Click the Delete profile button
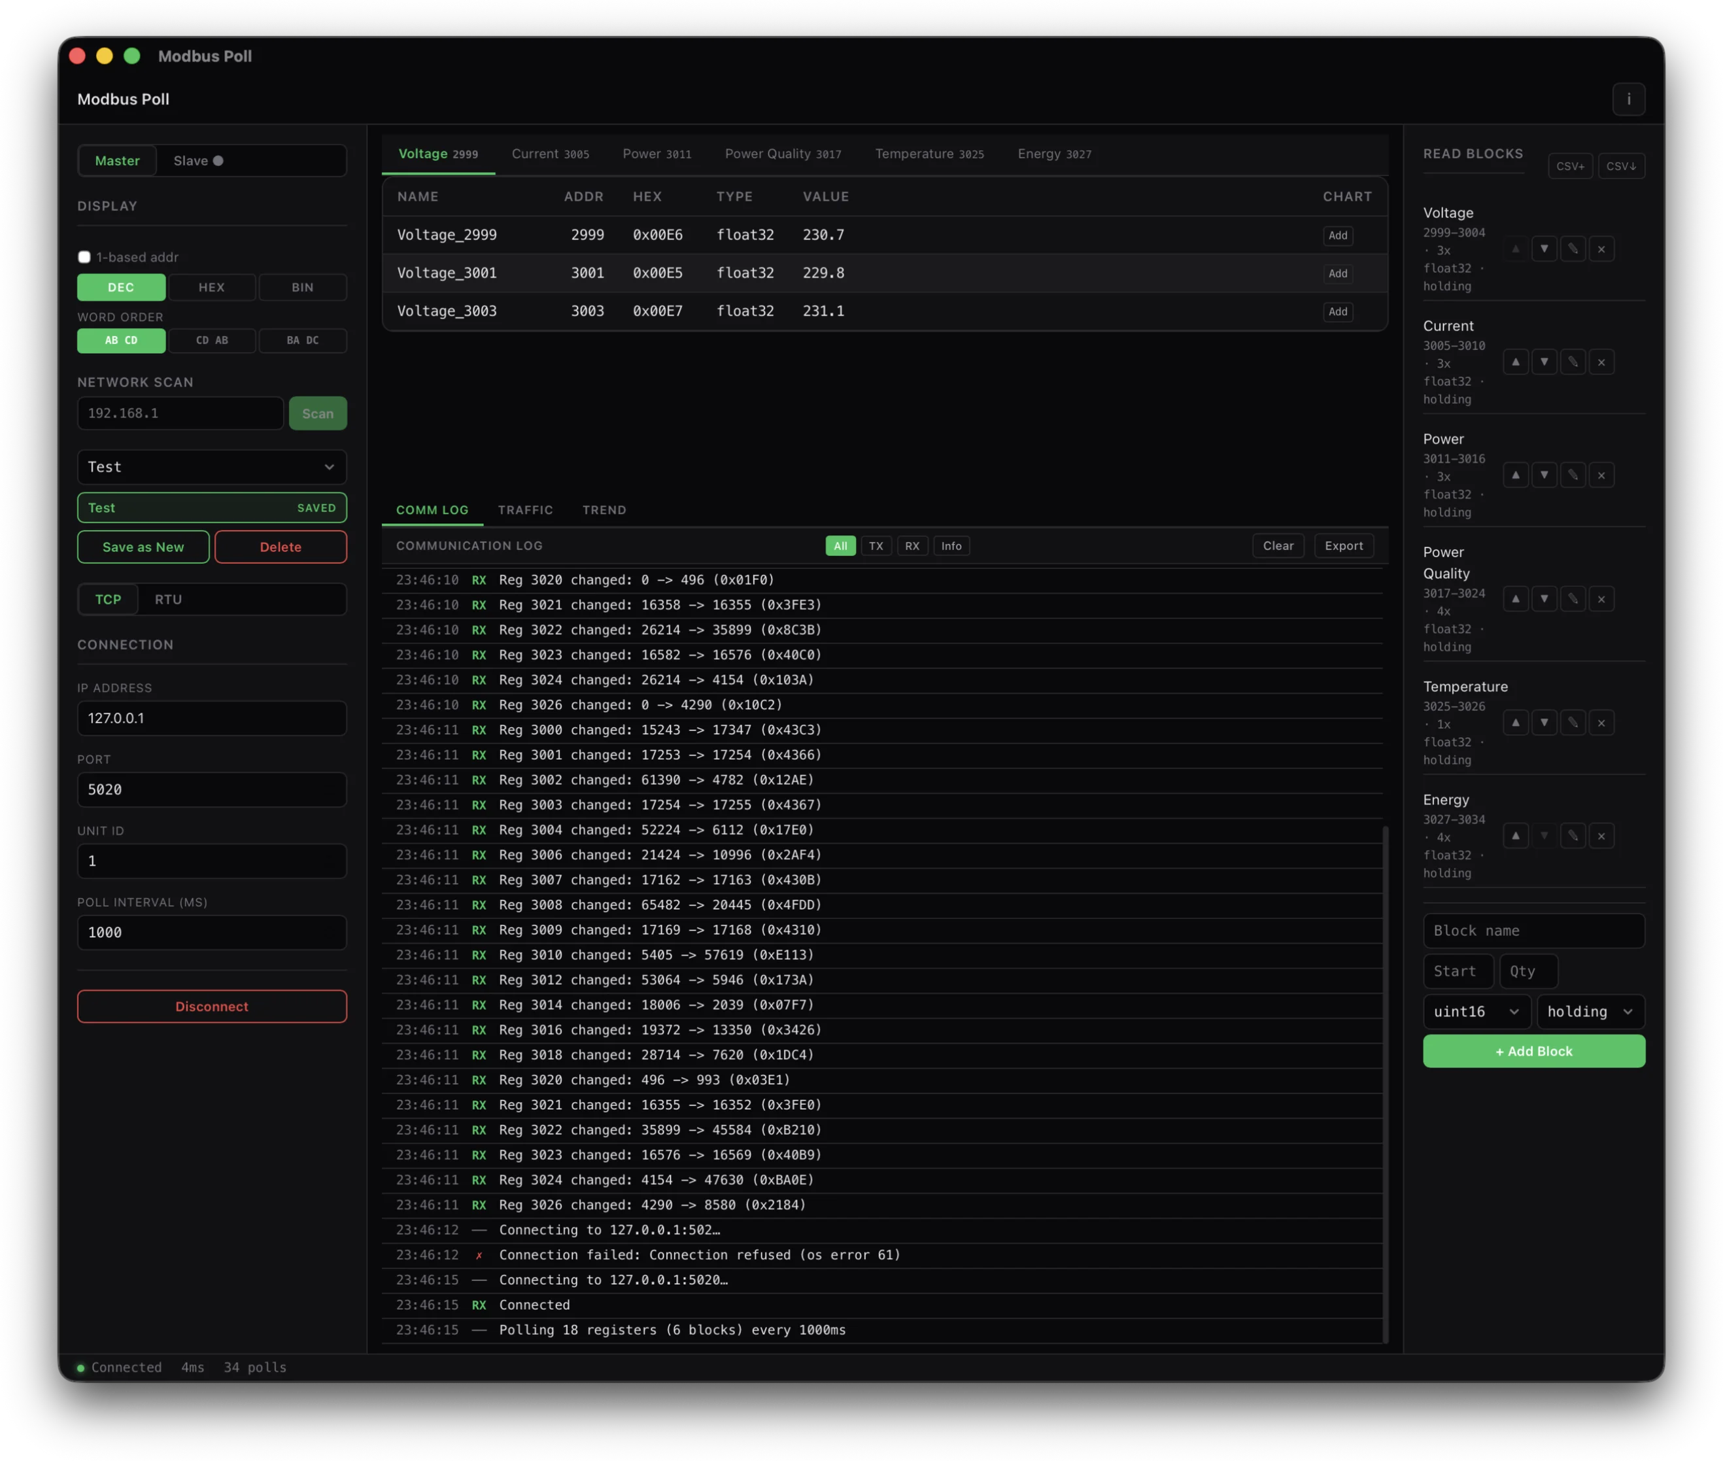This screenshot has width=1723, height=1461. [281, 547]
